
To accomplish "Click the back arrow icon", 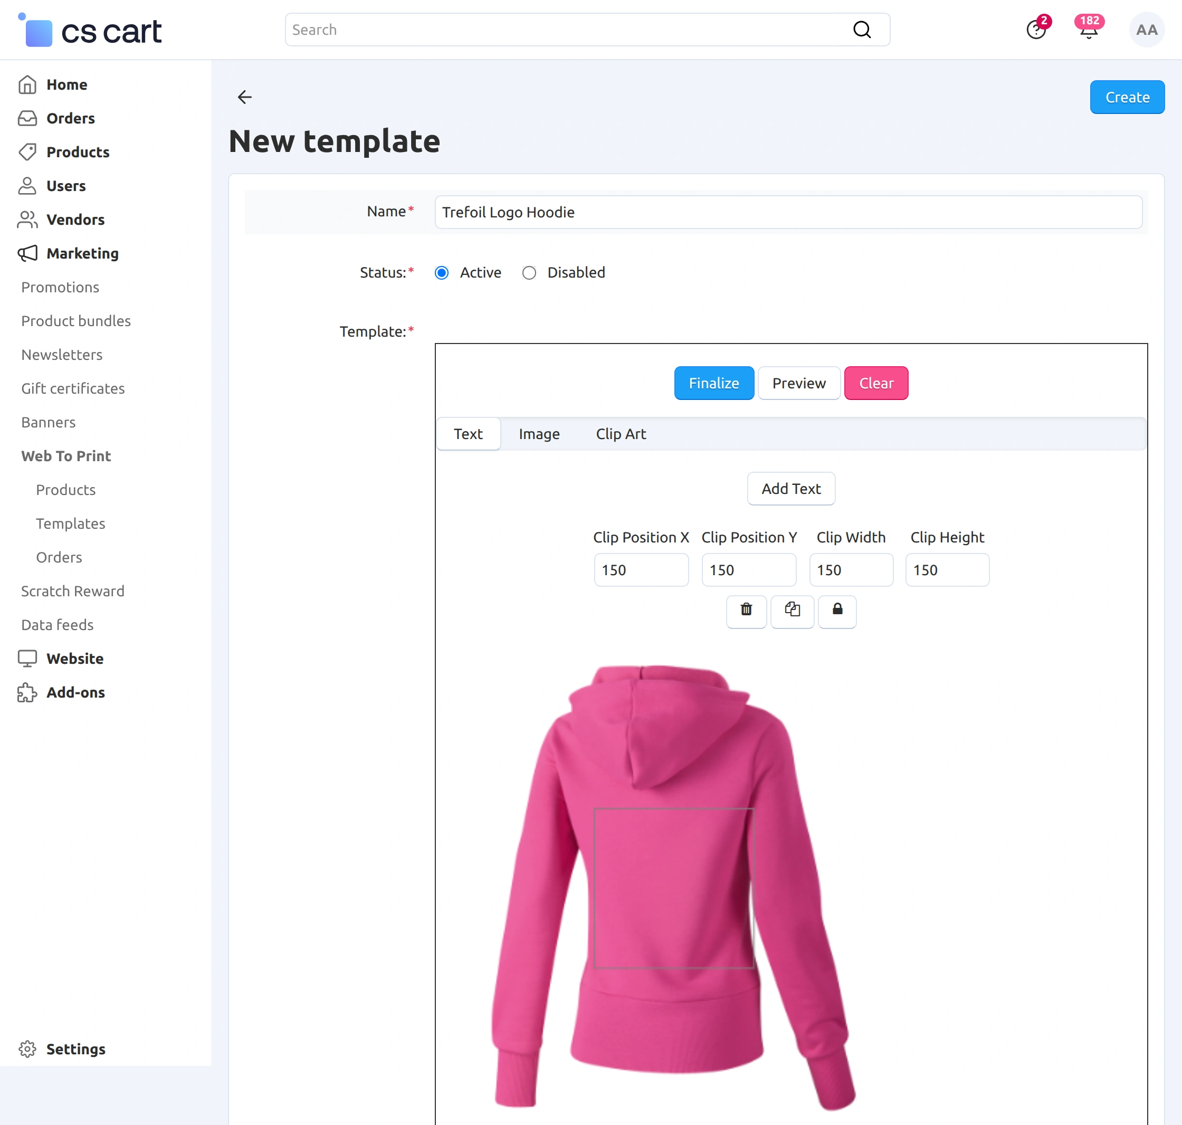I will click(x=245, y=97).
